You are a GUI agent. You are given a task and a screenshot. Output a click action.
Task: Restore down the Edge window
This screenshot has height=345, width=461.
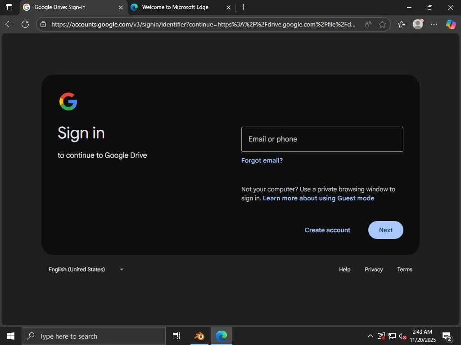(429, 8)
